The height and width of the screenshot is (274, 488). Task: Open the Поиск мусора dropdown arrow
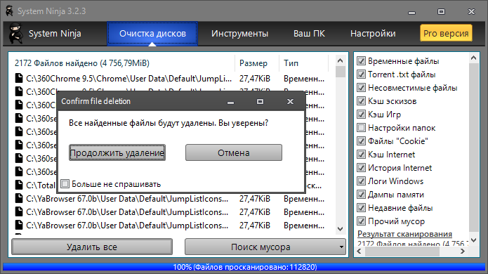[341, 247]
